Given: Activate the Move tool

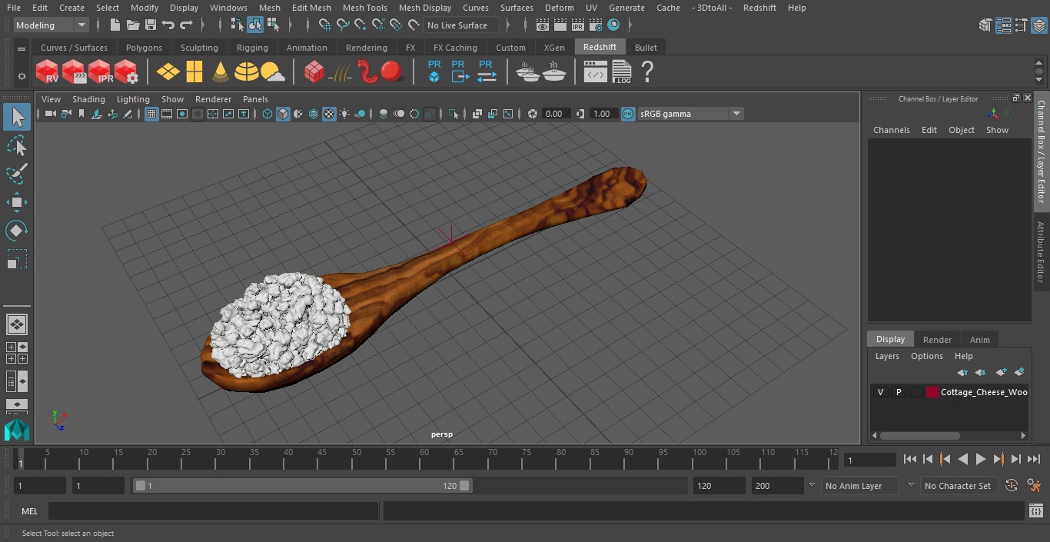Looking at the screenshot, I should pyautogui.click(x=17, y=202).
